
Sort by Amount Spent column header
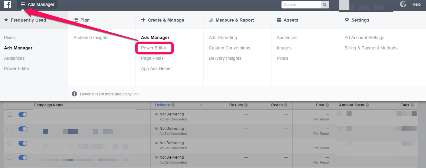pos(352,105)
